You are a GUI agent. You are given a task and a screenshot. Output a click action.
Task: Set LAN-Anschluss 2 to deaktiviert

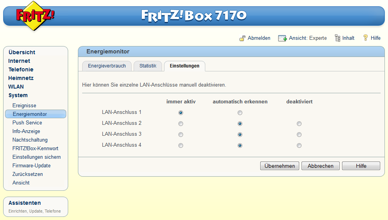[x=299, y=124]
